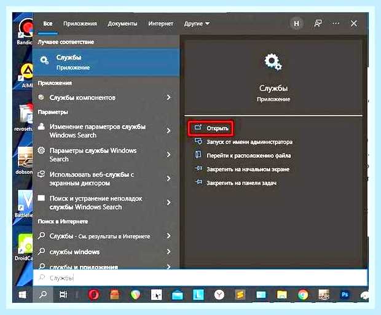
Task: Open the Другие dropdown
Action: pyautogui.click(x=197, y=23)
